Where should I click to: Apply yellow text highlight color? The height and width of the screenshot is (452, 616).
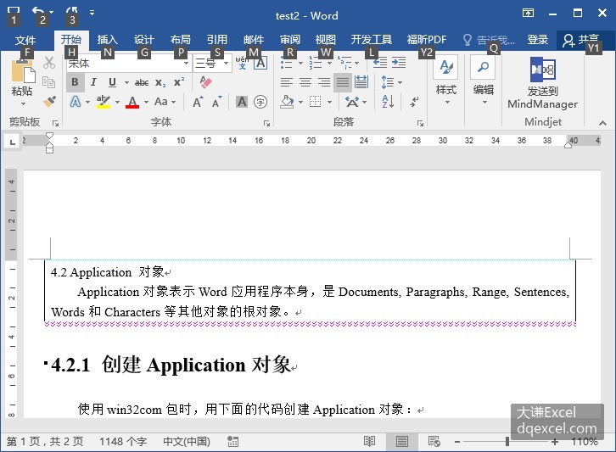pyautogui.click(x=104, y=102)
